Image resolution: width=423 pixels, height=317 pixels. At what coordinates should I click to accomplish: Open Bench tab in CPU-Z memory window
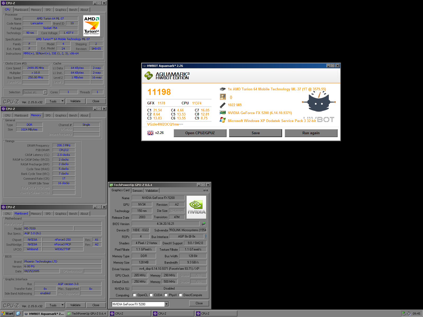click(x=73, y=115)
